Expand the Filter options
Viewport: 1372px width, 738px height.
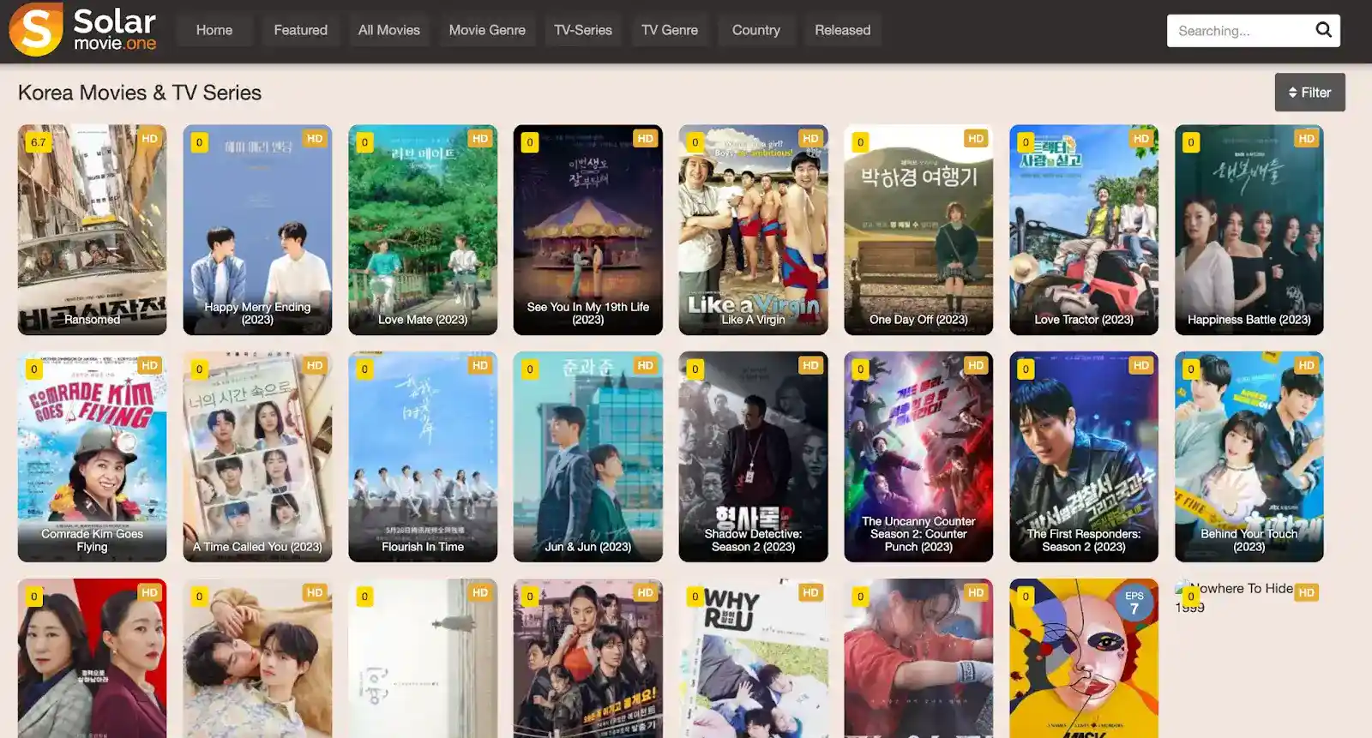1309,93
